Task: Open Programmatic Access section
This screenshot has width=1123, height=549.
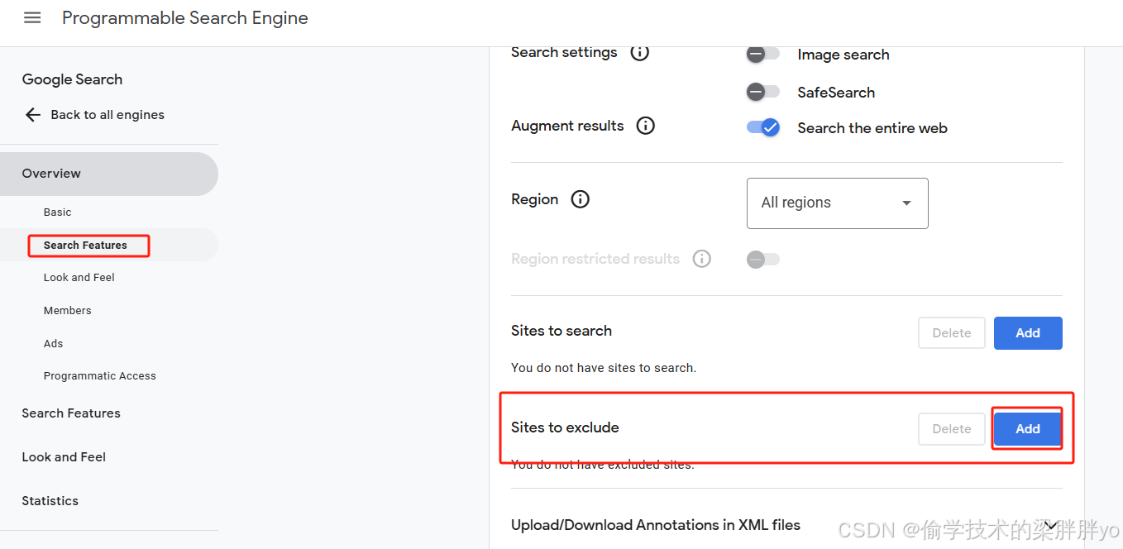Action: tap(99, 376)
